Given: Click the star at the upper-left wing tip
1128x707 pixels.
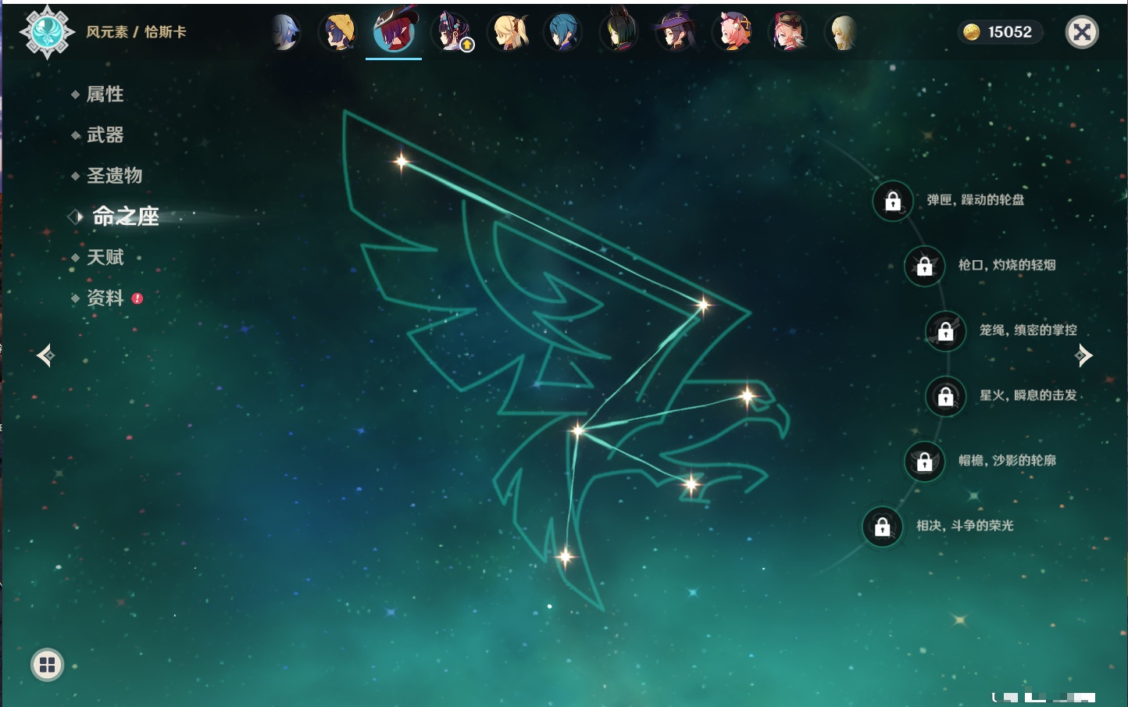Looking at the screenshot, I should (402, 162).
